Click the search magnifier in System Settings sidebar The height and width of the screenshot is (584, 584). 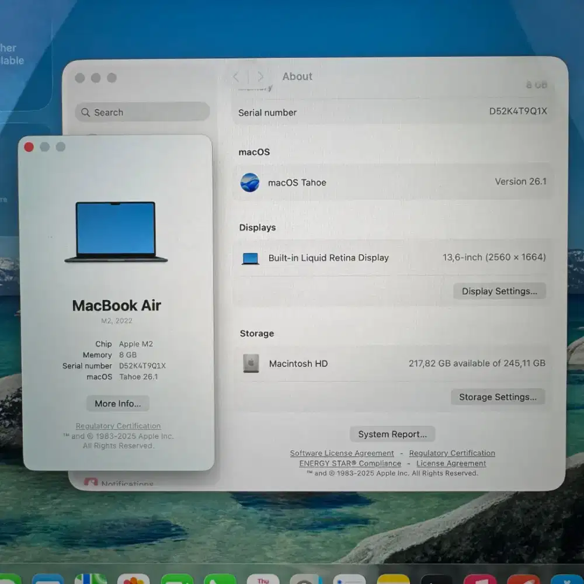[86, 112]
